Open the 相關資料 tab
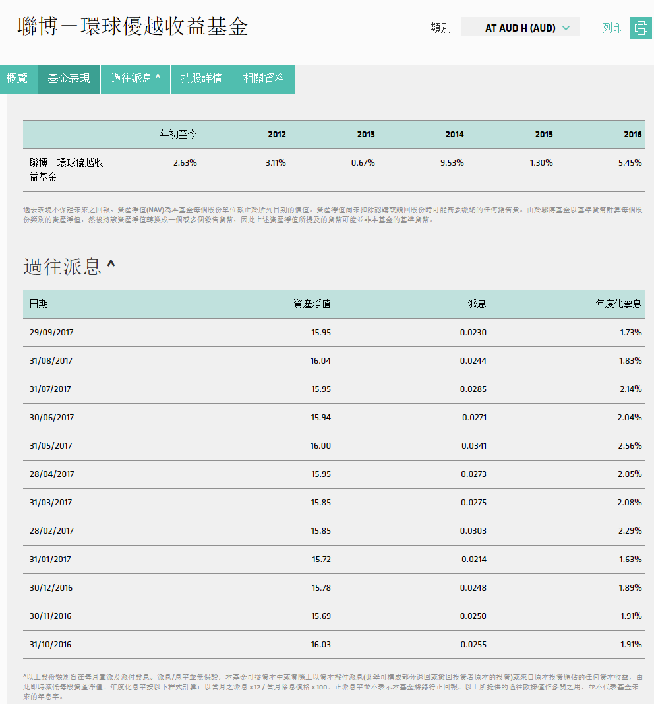This screenshot has width=654, height=704. [x=264, y=79]
